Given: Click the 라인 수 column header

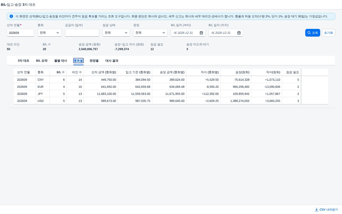Looking at the screenshot, I should 75,72.
